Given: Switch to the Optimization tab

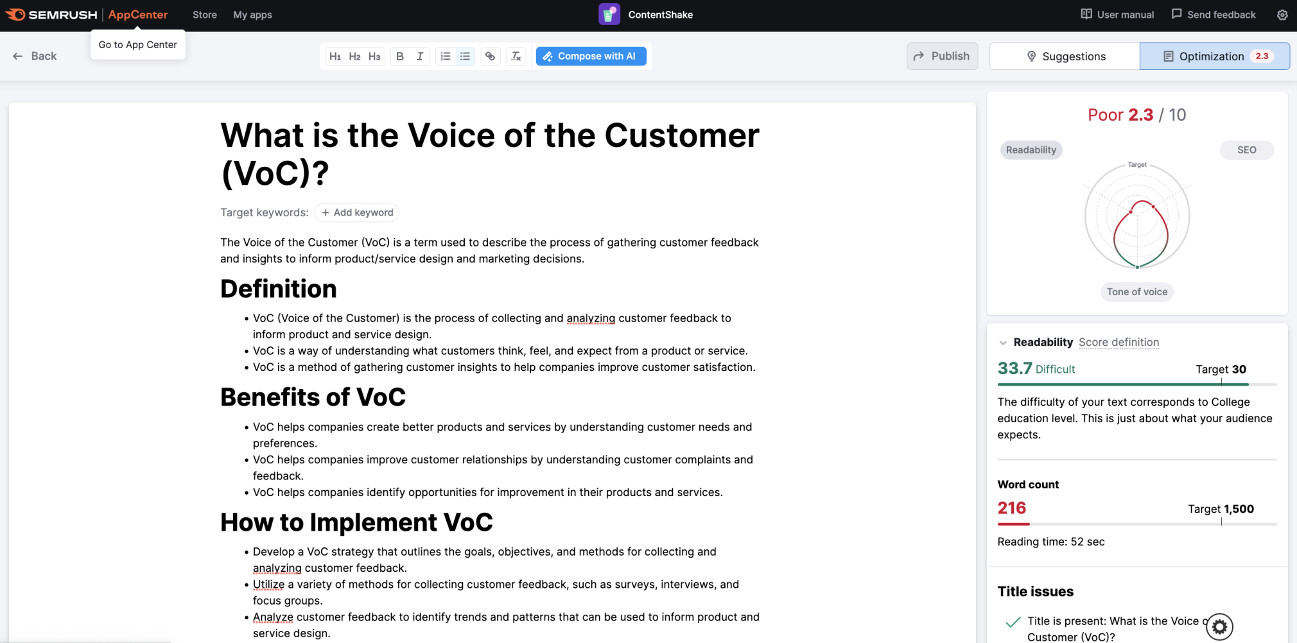Looking at the screenshot, I should coord(1215,56).
